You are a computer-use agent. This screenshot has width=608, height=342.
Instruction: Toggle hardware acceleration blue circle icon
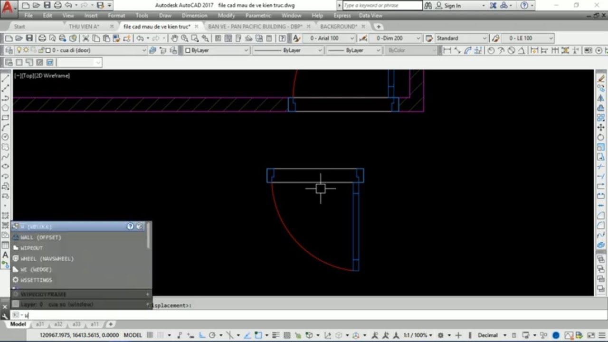[556, 335]
